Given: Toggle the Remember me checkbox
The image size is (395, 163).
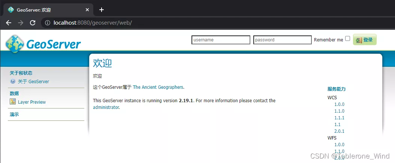Looking at the screenshot, I should pyautogui.click(x=348, y=39).
